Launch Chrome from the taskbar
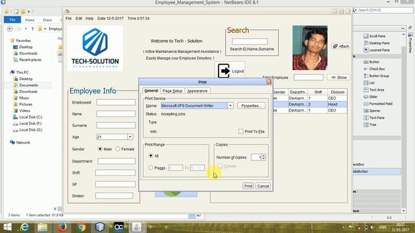This screenshot has height=233, width=415. click(81, 227)
